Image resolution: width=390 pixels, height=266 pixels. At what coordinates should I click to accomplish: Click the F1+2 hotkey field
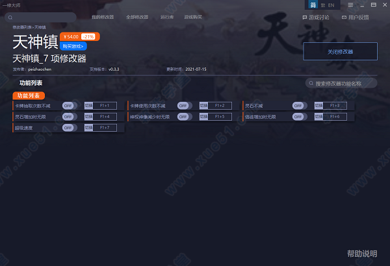tap(220, 106)
